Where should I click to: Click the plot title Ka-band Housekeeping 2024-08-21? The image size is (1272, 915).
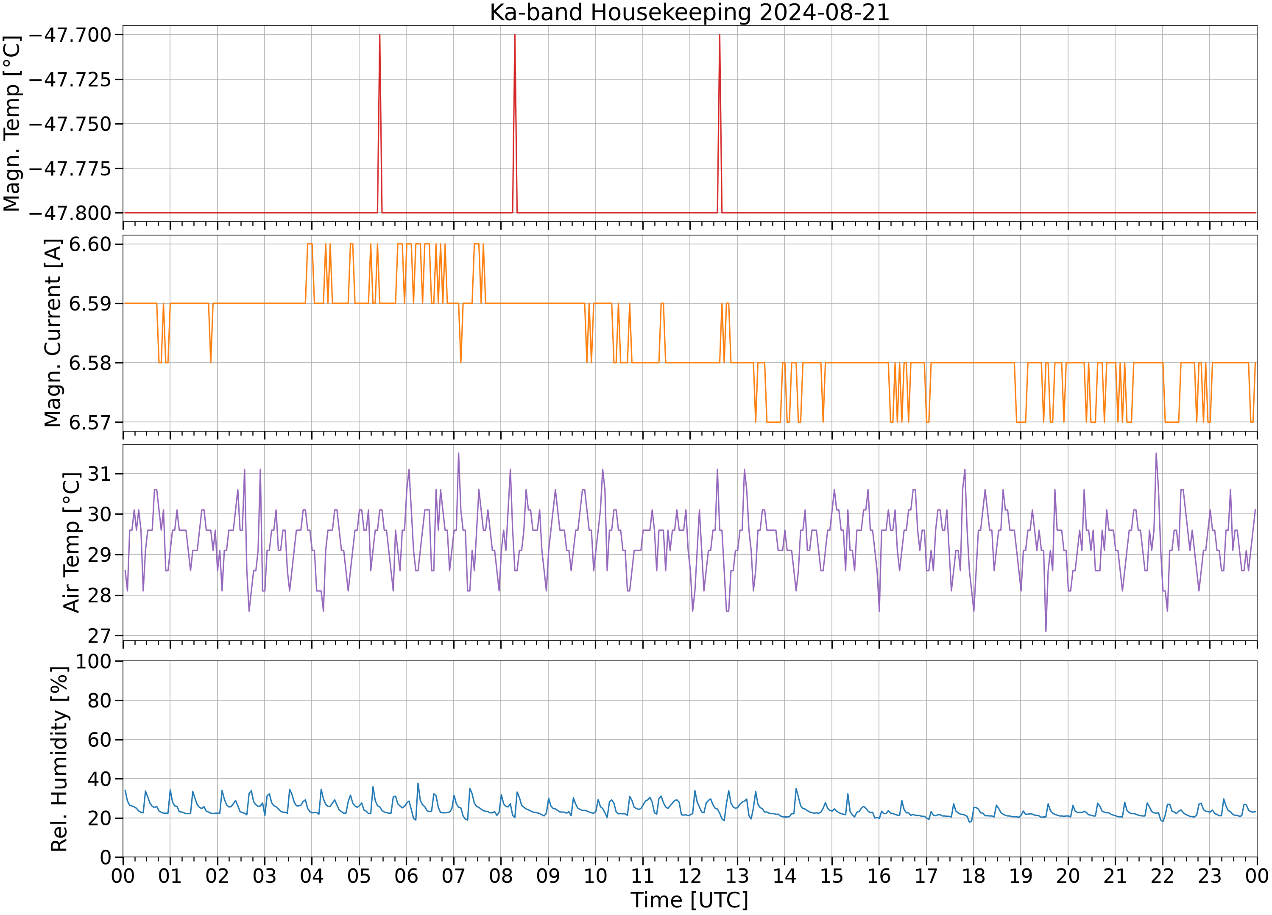coord(689,12)
